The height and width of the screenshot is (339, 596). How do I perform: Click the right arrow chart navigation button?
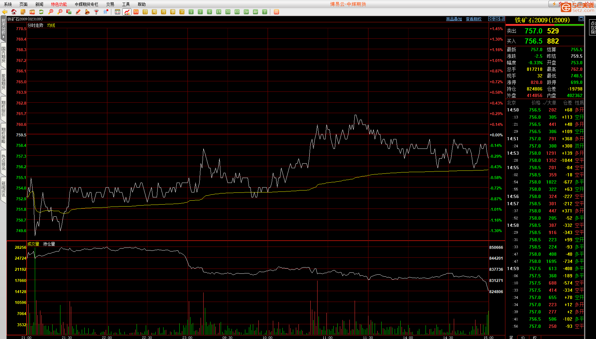[x=497, y=19]
